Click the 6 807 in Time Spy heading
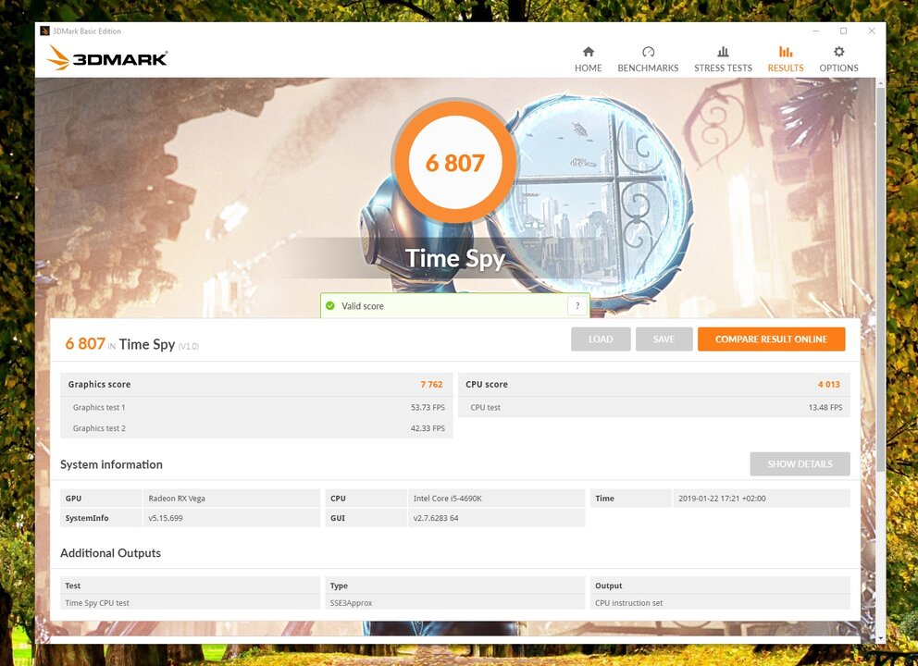 pyautogui.click(x=131, y=344)
